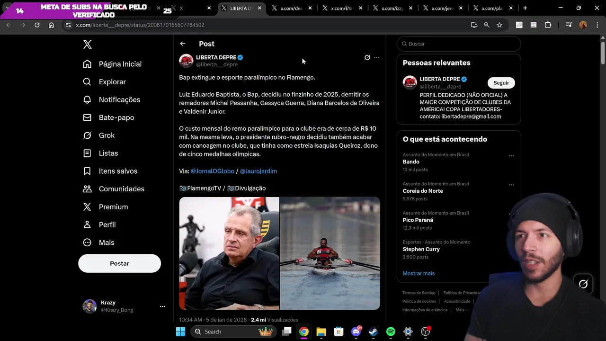Open Windows Start menu
The width and height of the screenshot is (606, 341).
coord(181,332)
